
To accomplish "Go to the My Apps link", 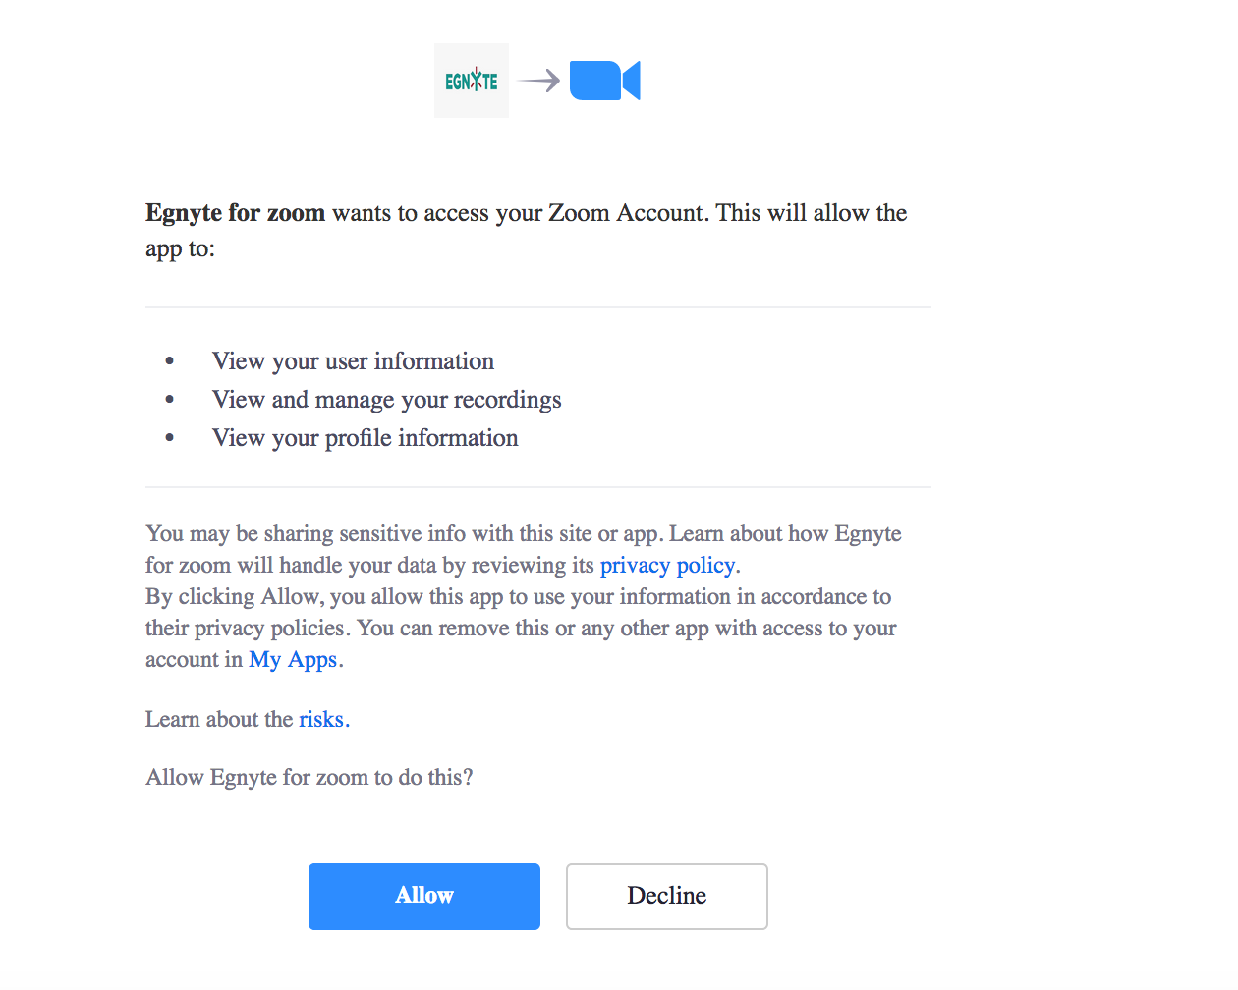I will tap(293, 660).
